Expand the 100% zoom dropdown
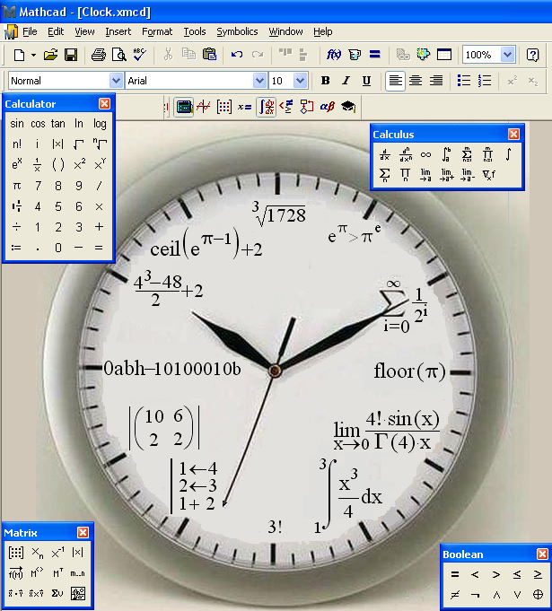 pyautogui.click(x=507, y=55)
